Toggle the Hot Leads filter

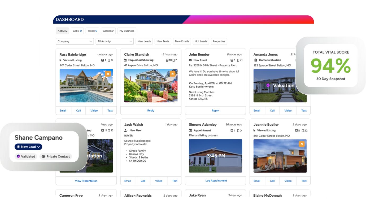(x=201, y=41)
